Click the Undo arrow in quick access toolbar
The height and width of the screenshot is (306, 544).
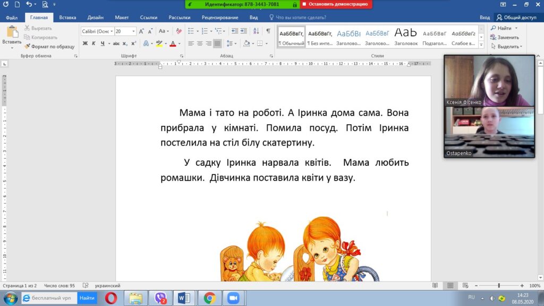click(29, 4)
